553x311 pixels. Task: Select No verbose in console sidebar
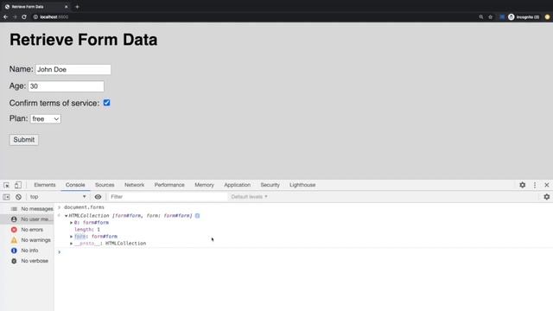pos(27,261)
